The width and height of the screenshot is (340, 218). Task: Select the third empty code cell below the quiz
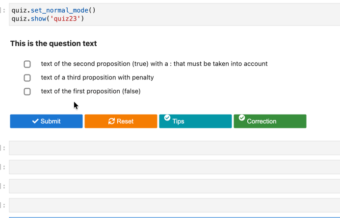pyautogui.click(x=174, y=186)
